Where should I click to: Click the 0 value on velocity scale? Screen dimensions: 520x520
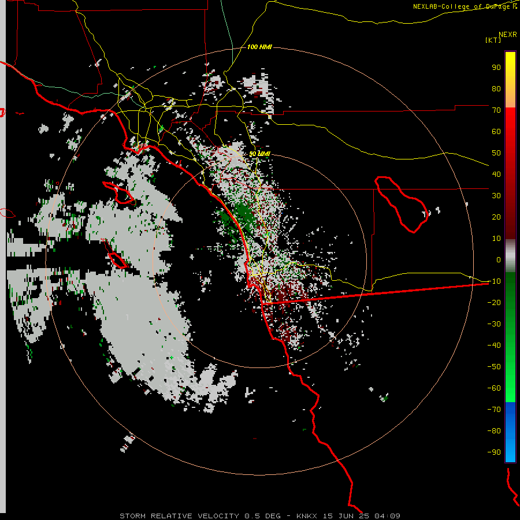(499, 259)
